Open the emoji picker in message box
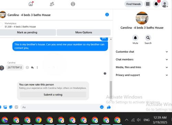This screenshot has width=172, height=125. point(102,107)
